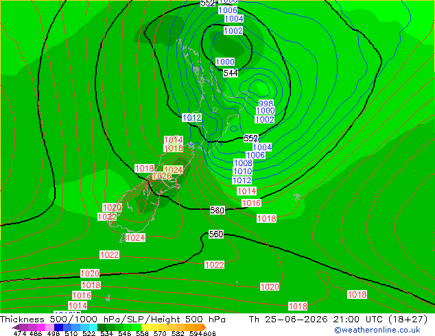
Task: Select the purple 474 legend color swatch
Action: click(23, 327)
